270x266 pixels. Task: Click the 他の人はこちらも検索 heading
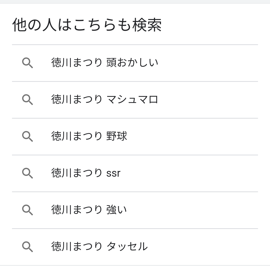pyautogui.click(x=87, y=25)
